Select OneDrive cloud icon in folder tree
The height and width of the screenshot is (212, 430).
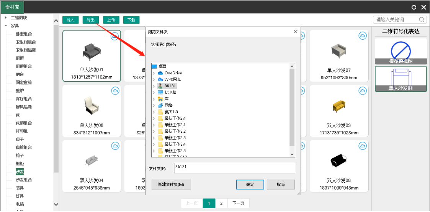tap(160, 73)
